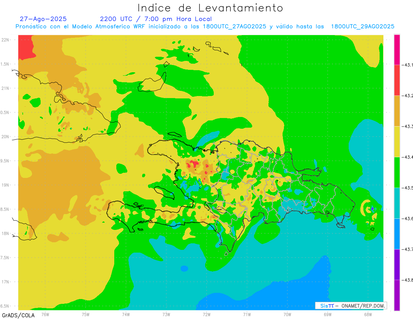Click the '69W' longitude label
413x319 pixels.
(x=328, y=315)
